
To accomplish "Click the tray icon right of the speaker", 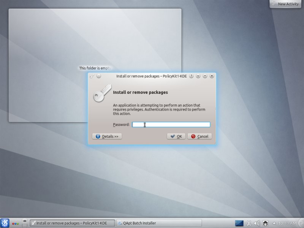I will (x=265, y=223).
